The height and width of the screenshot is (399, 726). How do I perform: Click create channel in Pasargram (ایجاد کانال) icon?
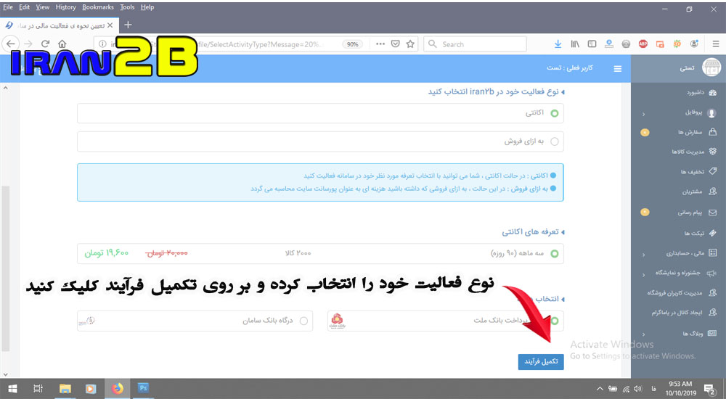(713, 313)
